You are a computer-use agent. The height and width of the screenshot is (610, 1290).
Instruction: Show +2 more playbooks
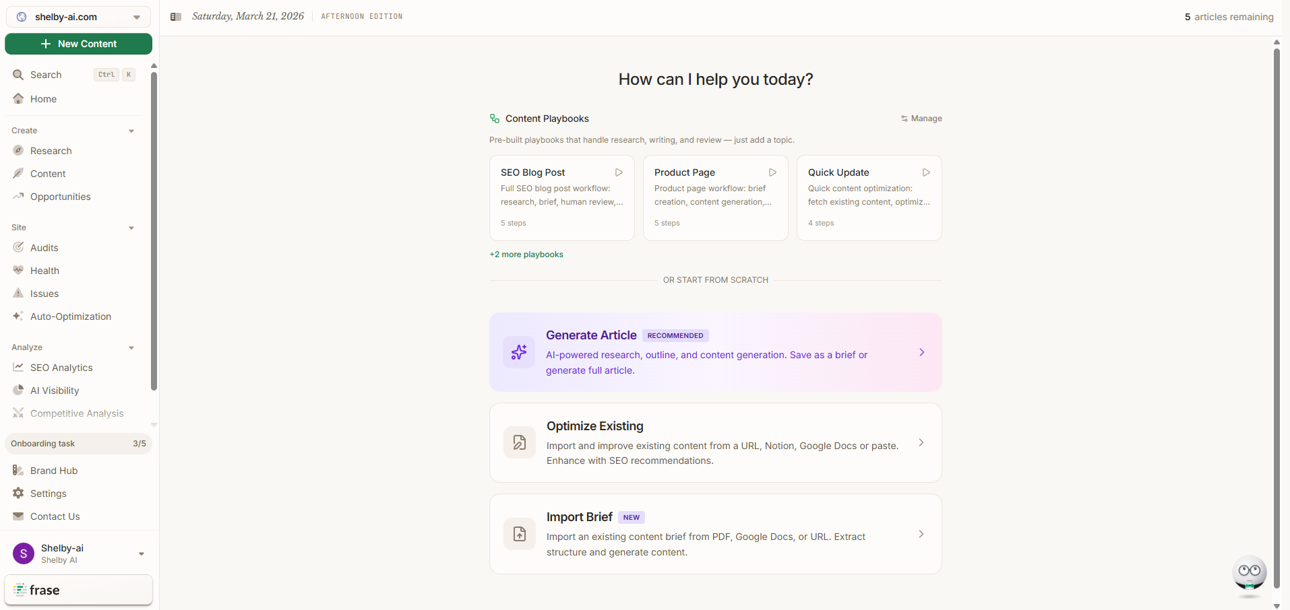(x=526, y=254)
